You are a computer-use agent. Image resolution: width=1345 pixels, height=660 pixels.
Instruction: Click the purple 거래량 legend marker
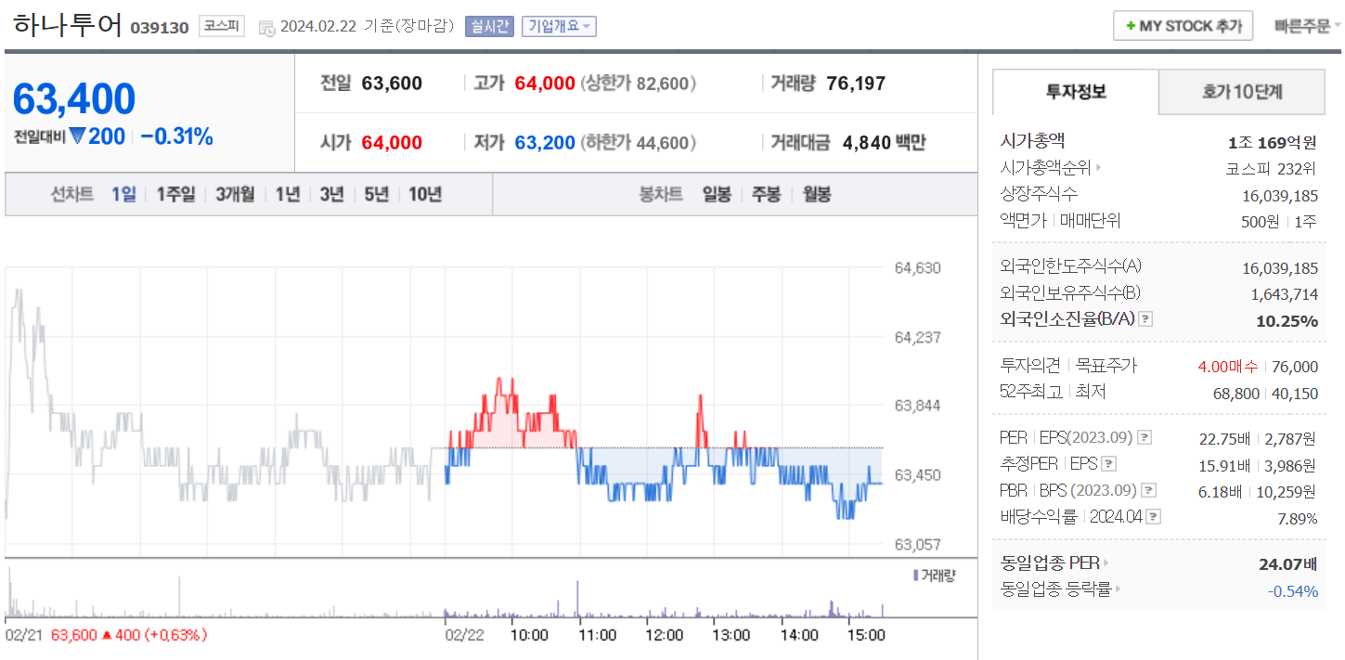coord(916,575)
